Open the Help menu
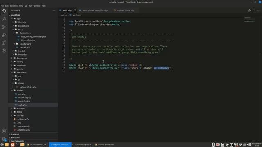This screenshot has width=262, height=147. pos(44,6)
